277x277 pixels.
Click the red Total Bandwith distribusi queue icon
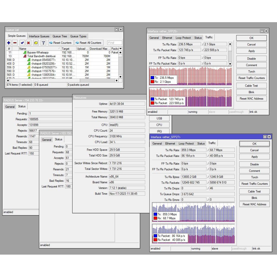25,56
